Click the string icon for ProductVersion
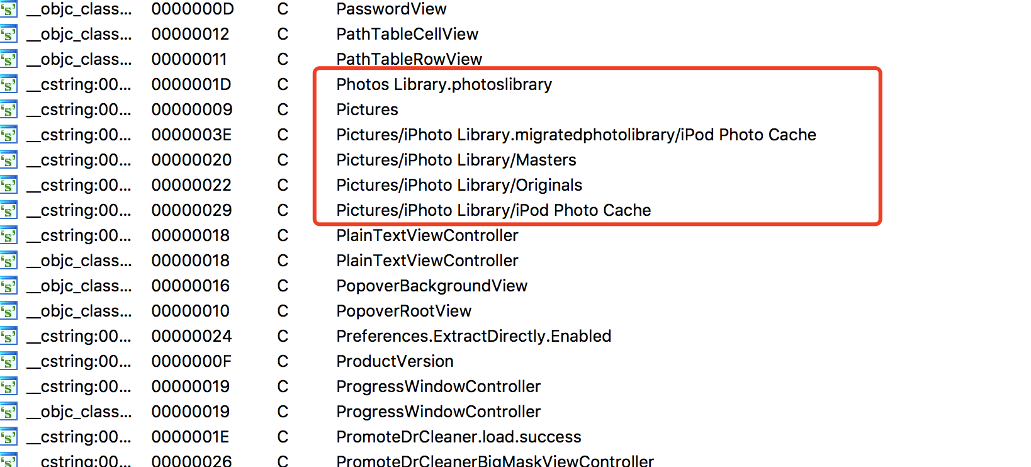The height and width of the screenshot is (467, 1031). click(x=8, y=362)
